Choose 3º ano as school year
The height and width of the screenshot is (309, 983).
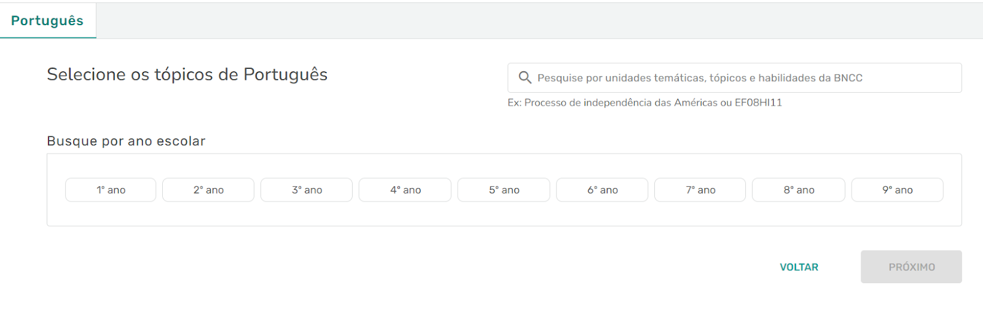(x=307, y=190)
